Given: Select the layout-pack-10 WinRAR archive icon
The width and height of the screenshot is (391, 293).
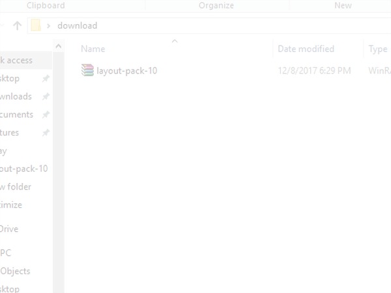Looking at the screenshot, I should 87,70.
